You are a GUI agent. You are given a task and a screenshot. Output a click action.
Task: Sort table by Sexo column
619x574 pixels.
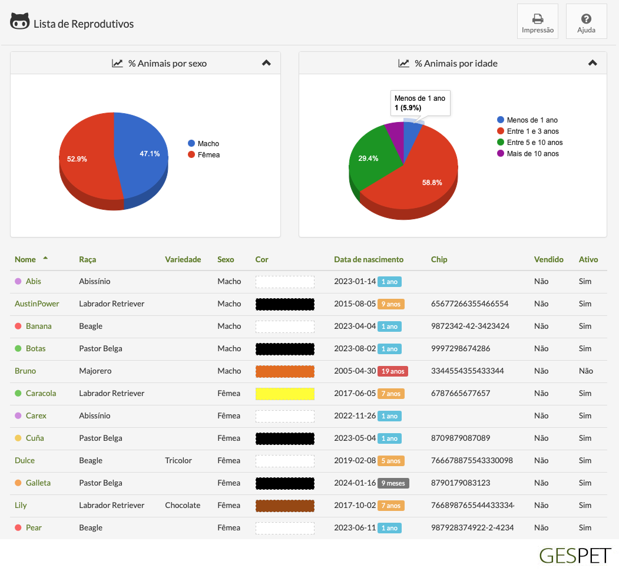[x=226, y=259]
